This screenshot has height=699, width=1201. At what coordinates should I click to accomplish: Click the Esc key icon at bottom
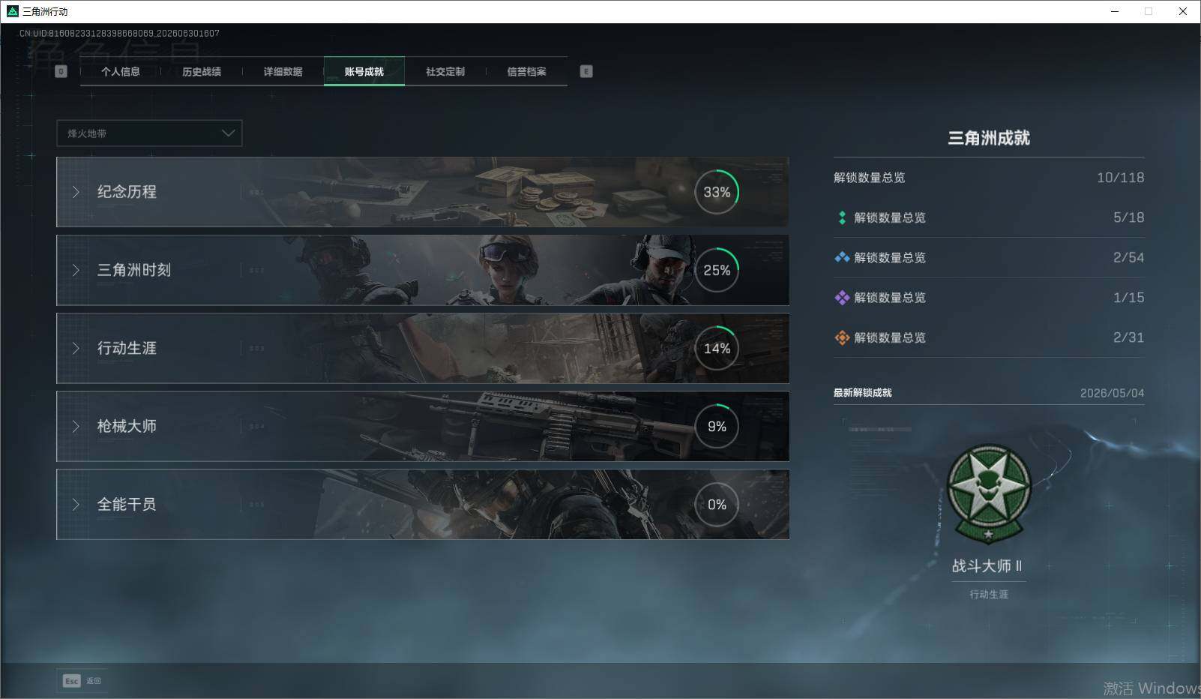click(x=71, y=681)
